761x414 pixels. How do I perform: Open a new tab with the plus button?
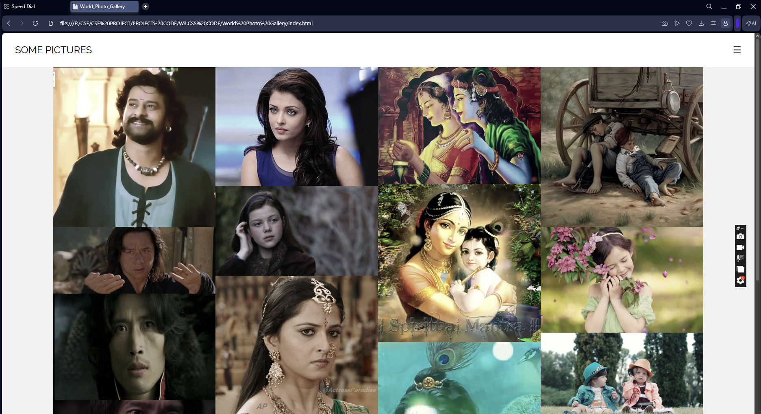coord(146,7)
